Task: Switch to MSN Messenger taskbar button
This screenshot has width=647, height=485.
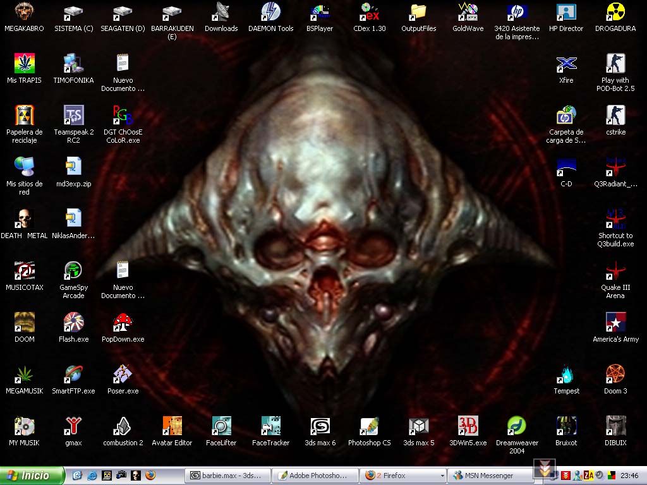Action: pos(490,476)
